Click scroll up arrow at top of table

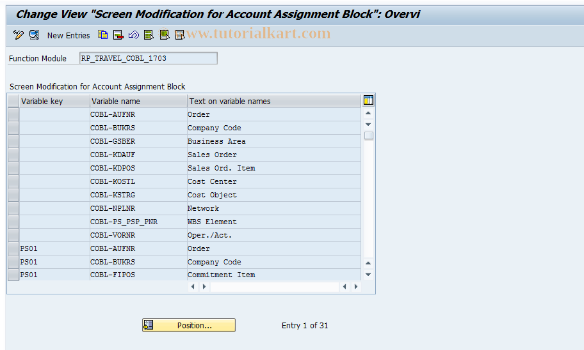pos(368,113)
